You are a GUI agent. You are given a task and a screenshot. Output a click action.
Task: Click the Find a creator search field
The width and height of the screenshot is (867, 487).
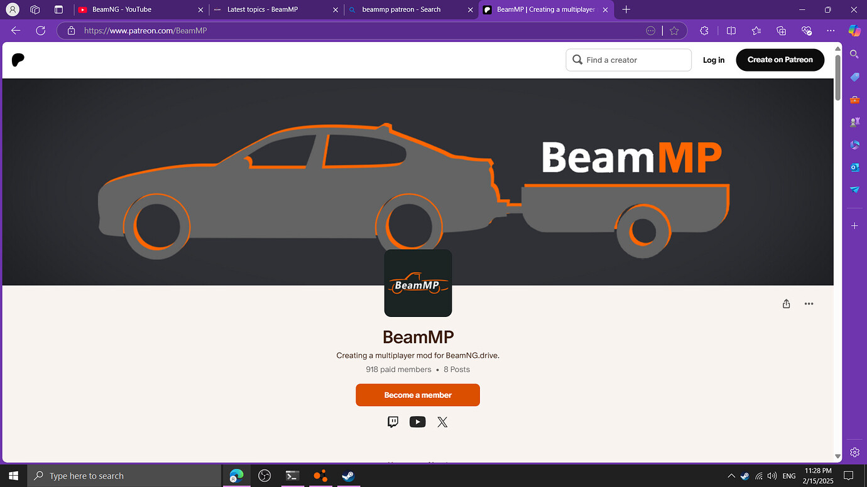[628, 60]
